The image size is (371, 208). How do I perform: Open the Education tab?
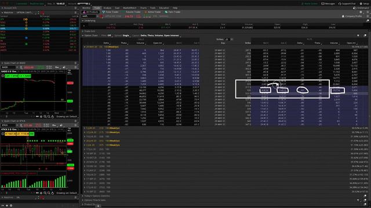click(164, 8)
